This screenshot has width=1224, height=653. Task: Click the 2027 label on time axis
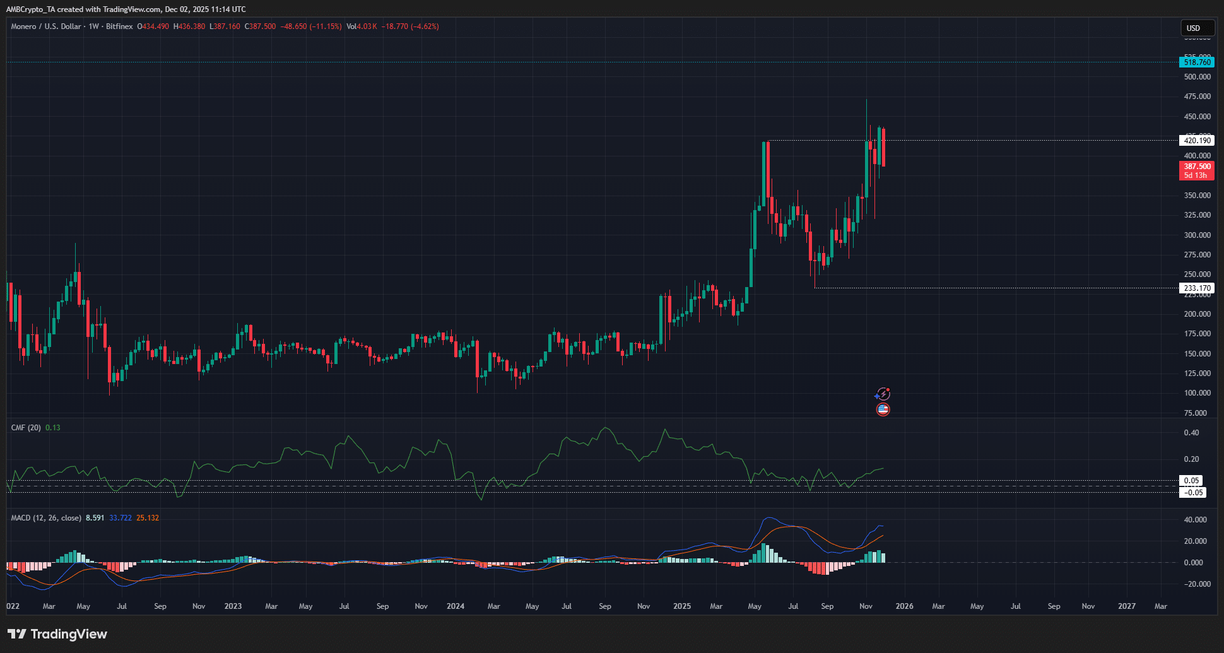1126,606
